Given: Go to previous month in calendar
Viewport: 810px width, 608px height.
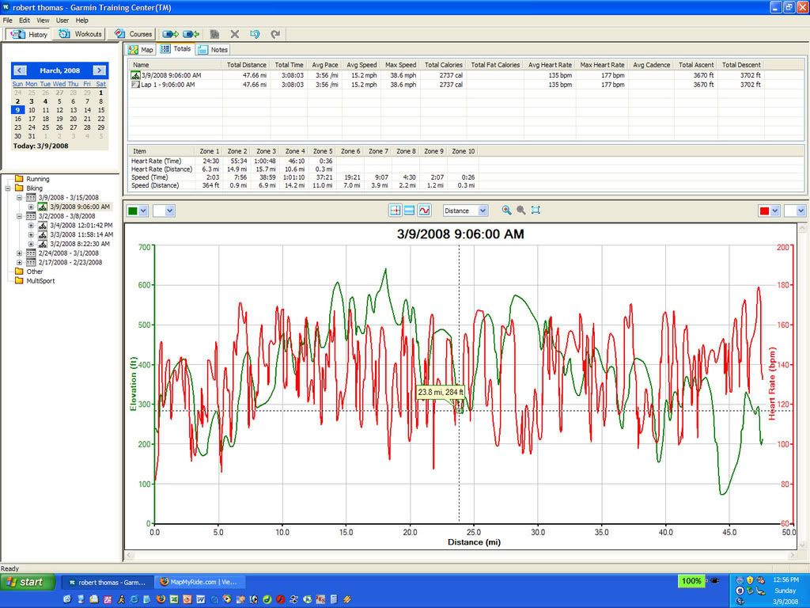Looking at the screenshot, I should pyautogui.click(x=20, y=70).
